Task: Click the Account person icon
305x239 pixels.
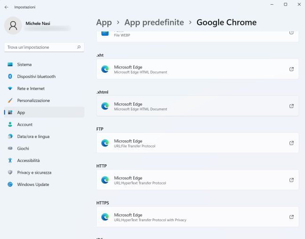Action: pyautogui.click(x=10, y=124)
